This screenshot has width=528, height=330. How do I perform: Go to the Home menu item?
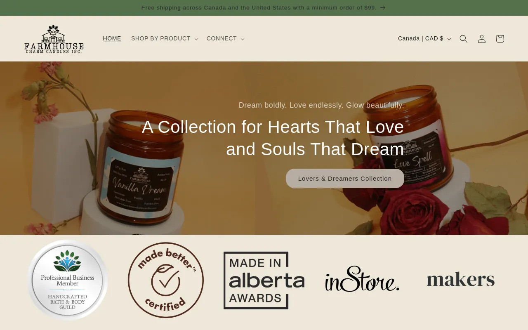[112, 39]
